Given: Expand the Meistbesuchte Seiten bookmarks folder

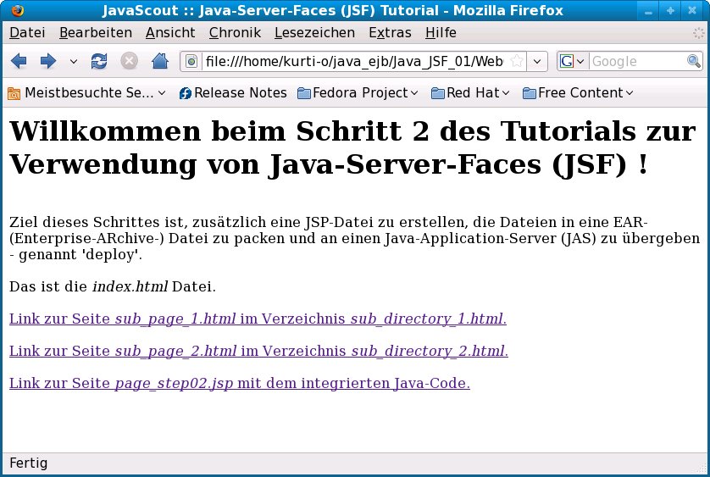Looking at the screenshot, I should tap(86, 92).
